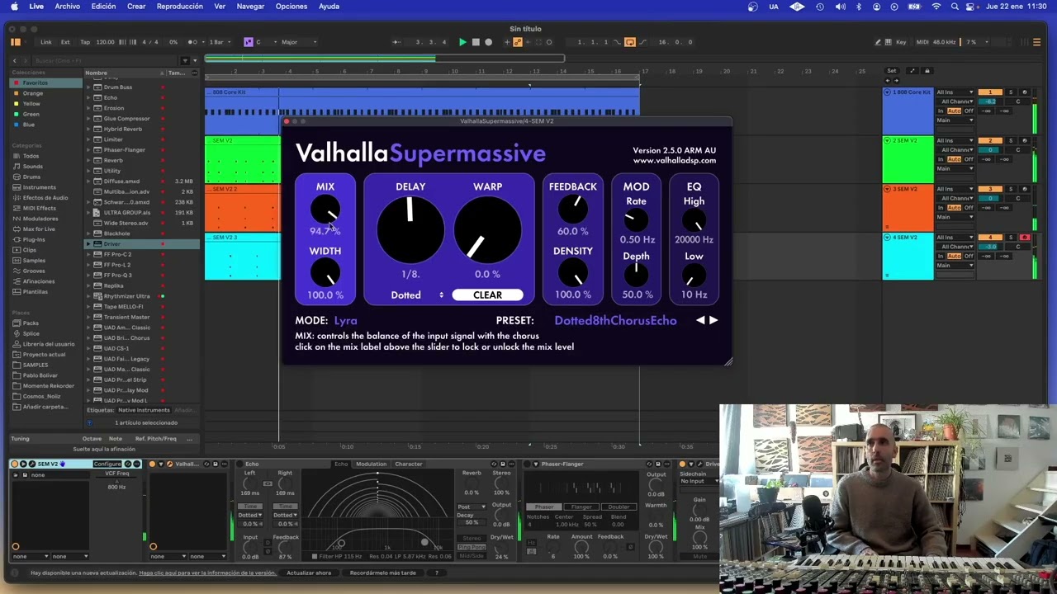Start playback with the transport Play button
Image resolution: width=1057 pixels, height=594 pixels.
pos(462,42)
